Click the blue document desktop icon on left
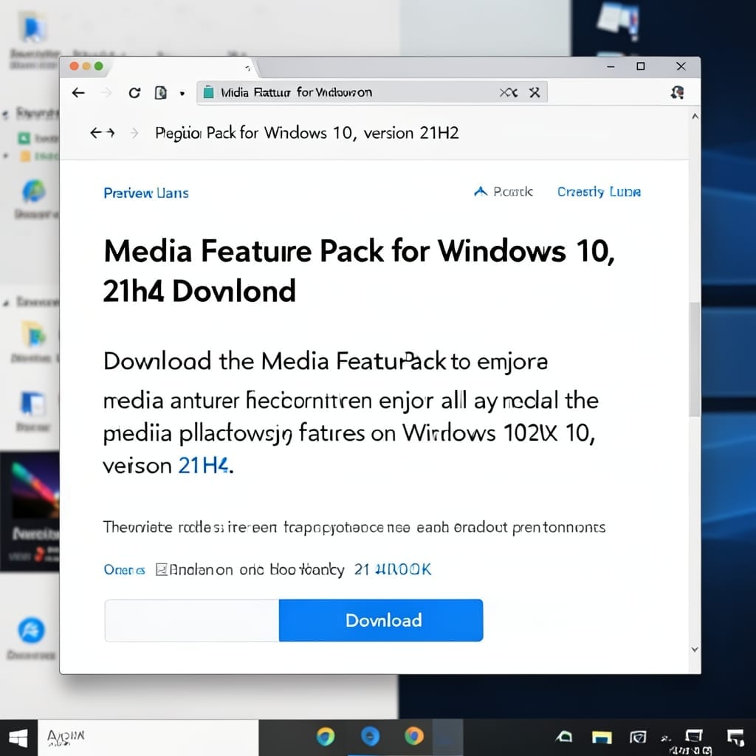The width and height of the screenshot is (756, 756). click(32, 404)
